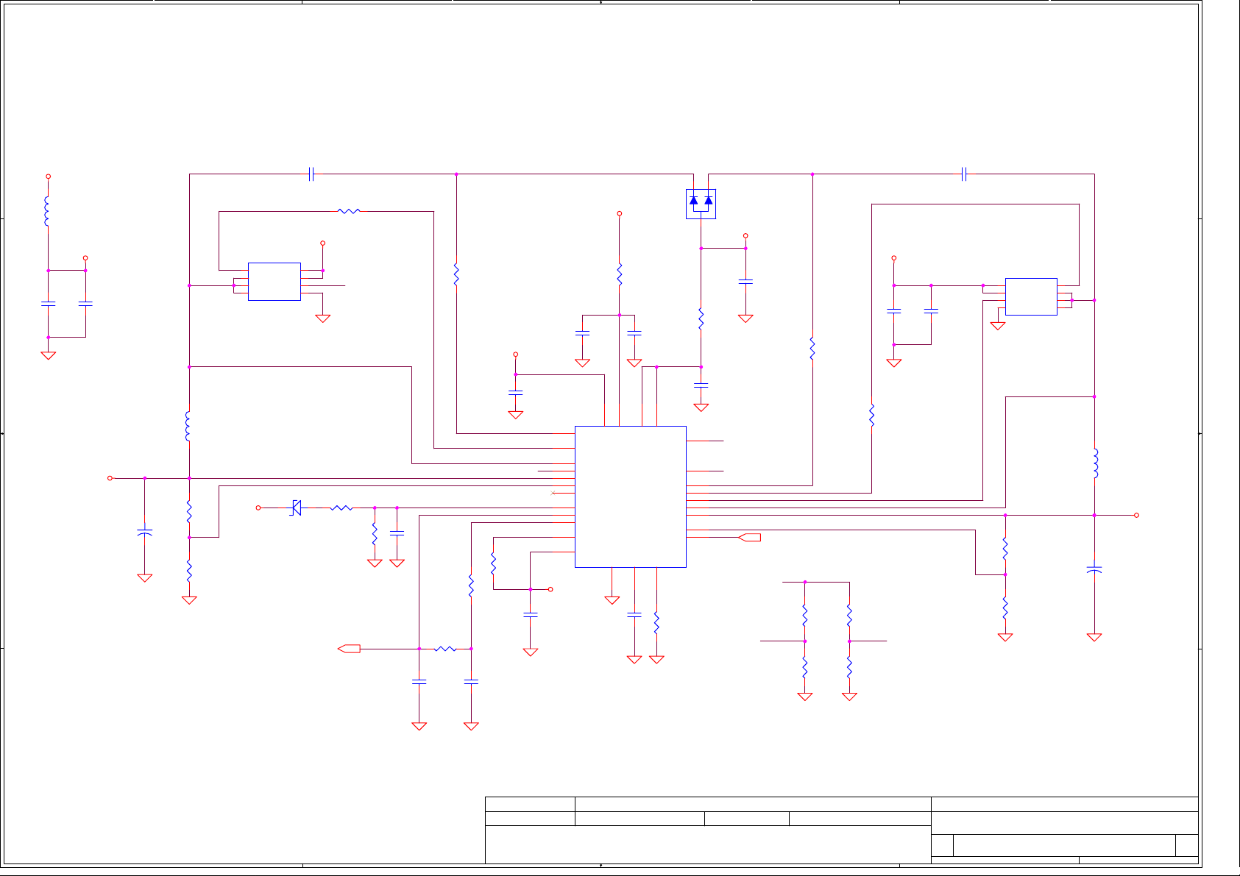Select the polarized capacitor at far right
The height and width of the screenshot is (876, 1240).
(1094, 569)
